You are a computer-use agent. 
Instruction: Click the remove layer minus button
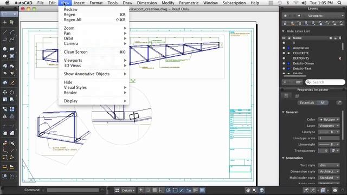click(292, 82)
